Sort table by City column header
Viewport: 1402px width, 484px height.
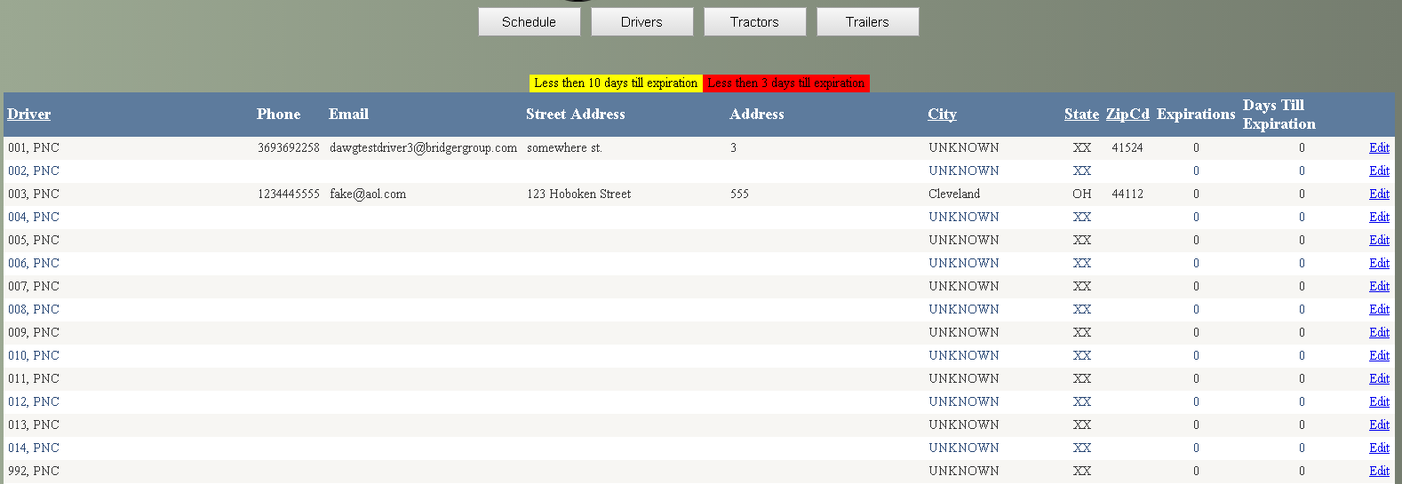[942, 114]
